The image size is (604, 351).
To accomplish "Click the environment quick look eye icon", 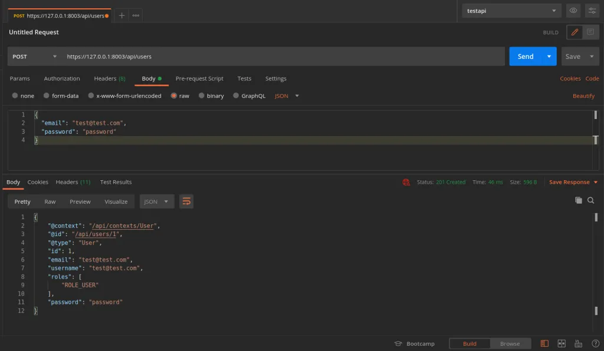I will (573, 11).
